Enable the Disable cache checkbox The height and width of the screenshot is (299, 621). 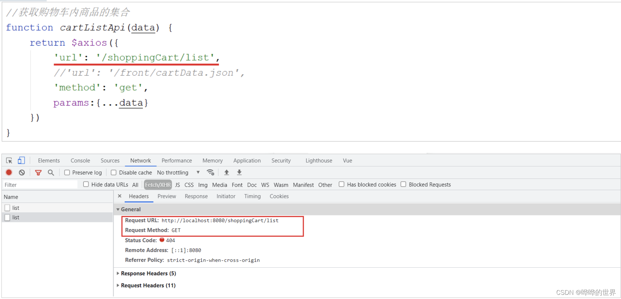[114, 172]
